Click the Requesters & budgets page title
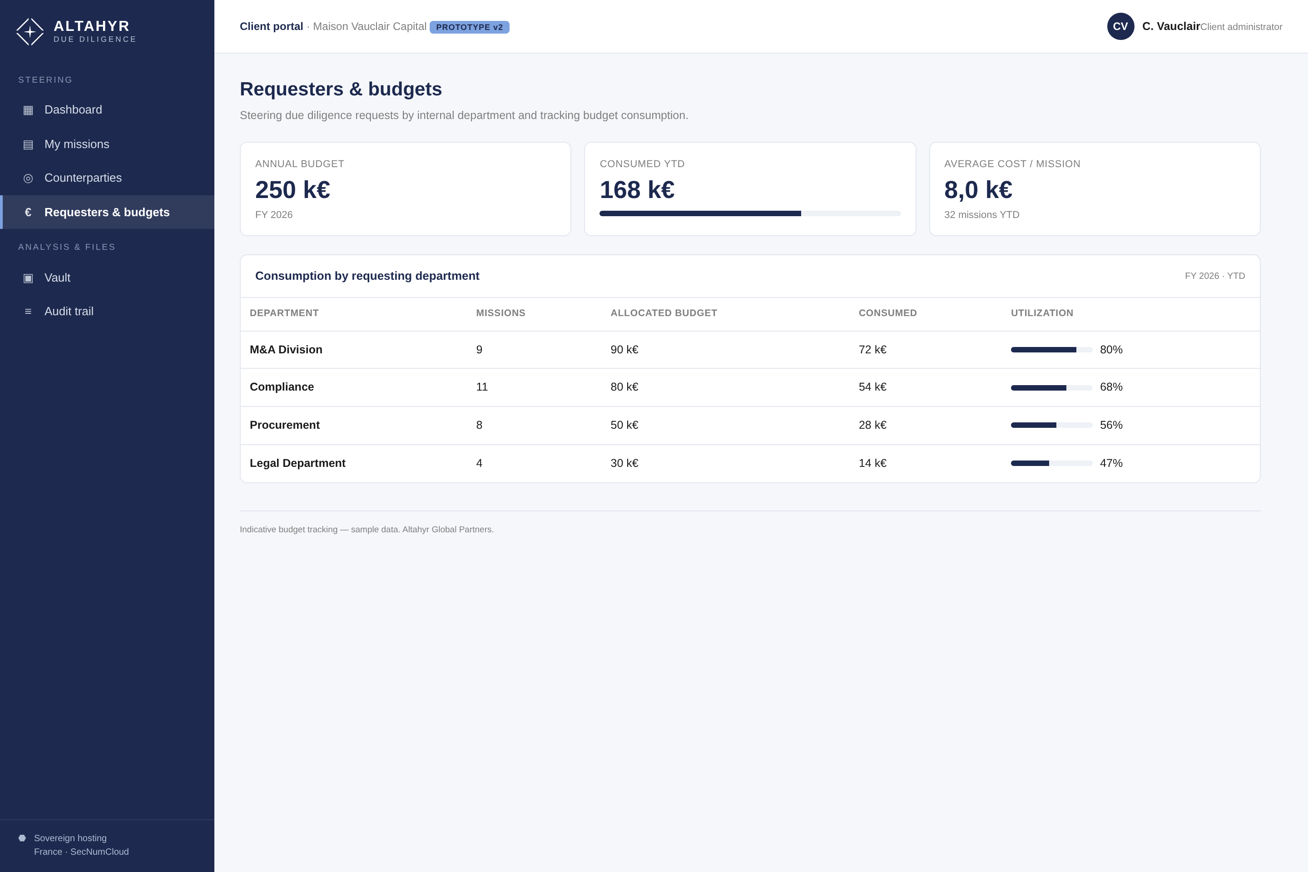The image size is (1308, 872). 341,89
